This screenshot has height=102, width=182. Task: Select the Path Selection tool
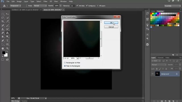pyautogui.click(x=3, y=44)
